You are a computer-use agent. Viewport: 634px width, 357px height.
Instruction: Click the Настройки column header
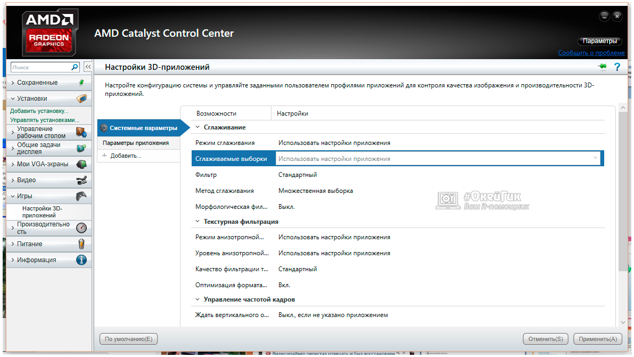292,113
